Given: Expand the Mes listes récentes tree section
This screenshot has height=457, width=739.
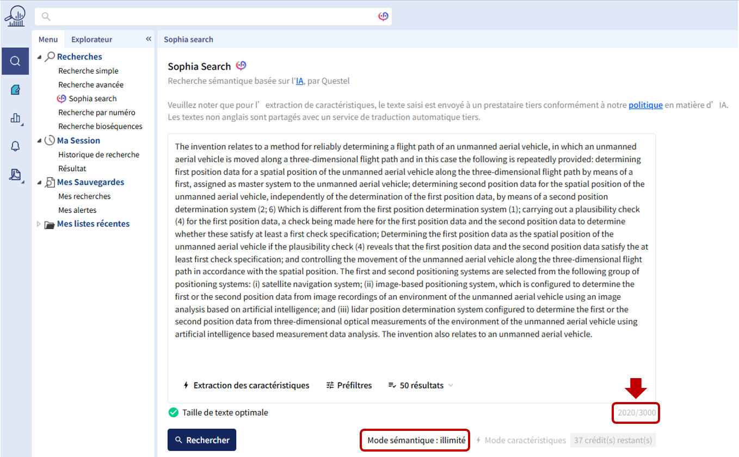Looking at the screenshot, I should (x=39, y=224).
